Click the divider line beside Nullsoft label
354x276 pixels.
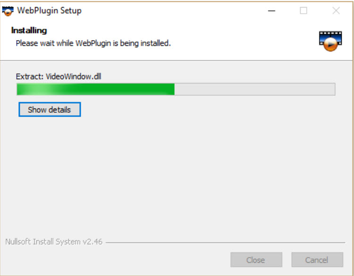[225, 243]
